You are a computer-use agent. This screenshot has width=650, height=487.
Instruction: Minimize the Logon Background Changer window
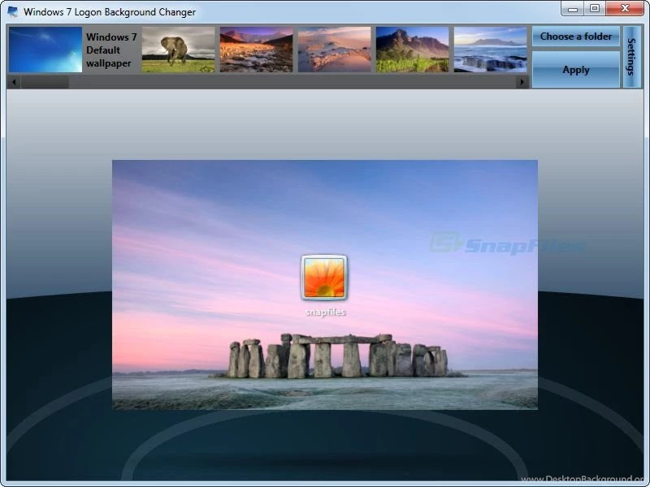click(x=573, y=9)
